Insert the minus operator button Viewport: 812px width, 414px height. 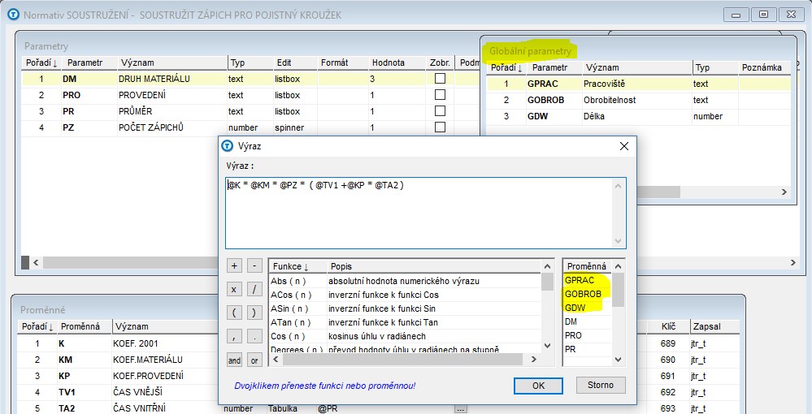click(254, 265)
